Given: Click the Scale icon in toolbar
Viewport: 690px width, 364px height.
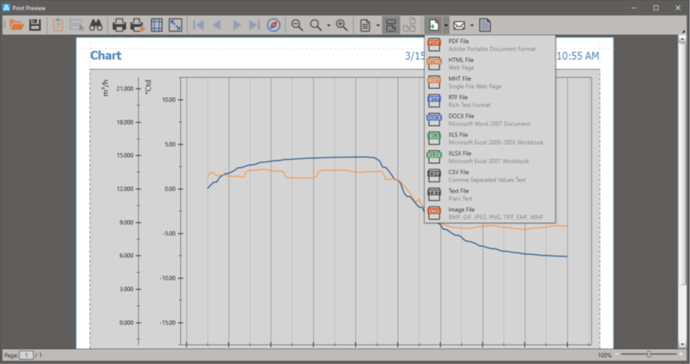Looking at the screenshot, I should [175, 25].
